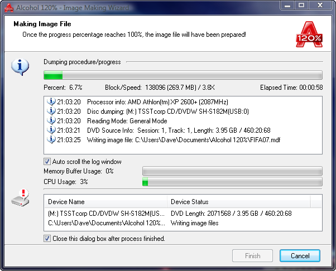Click info icon on Writing image file row
The image size is (336, 271).
[x=51, y=139]
